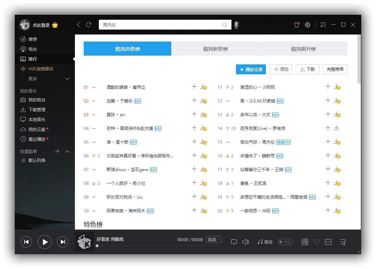Click 点此登录 to log in
This screenshot has width=376, height=269.
point(41,25)
